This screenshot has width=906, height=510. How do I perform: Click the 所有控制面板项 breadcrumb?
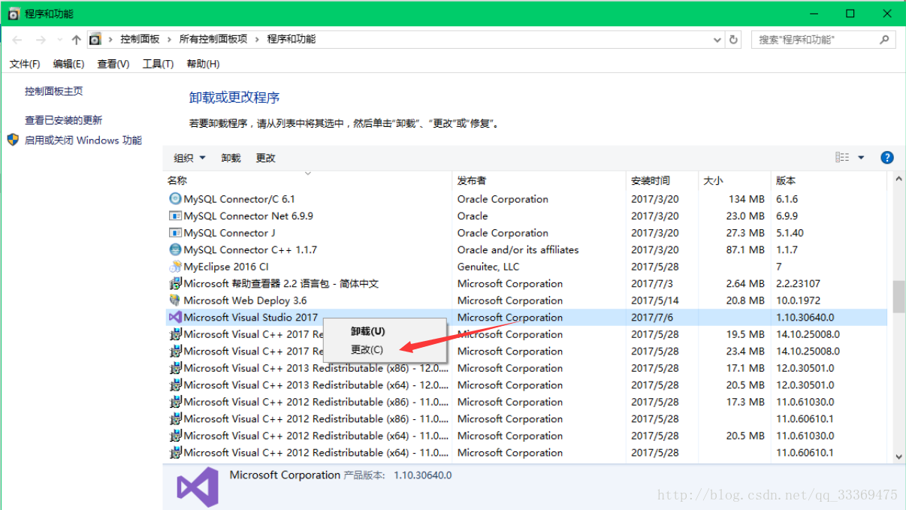click(x=213, y=39)
